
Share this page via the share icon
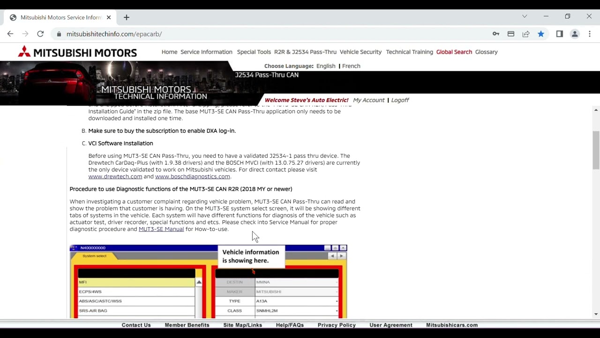coord(526,34)
